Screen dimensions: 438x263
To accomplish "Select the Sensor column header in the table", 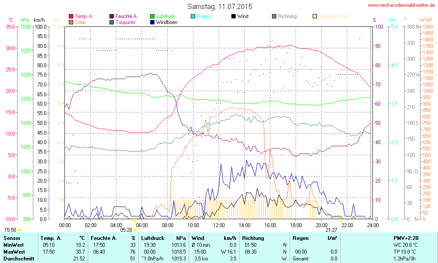I will coord(12,238).
